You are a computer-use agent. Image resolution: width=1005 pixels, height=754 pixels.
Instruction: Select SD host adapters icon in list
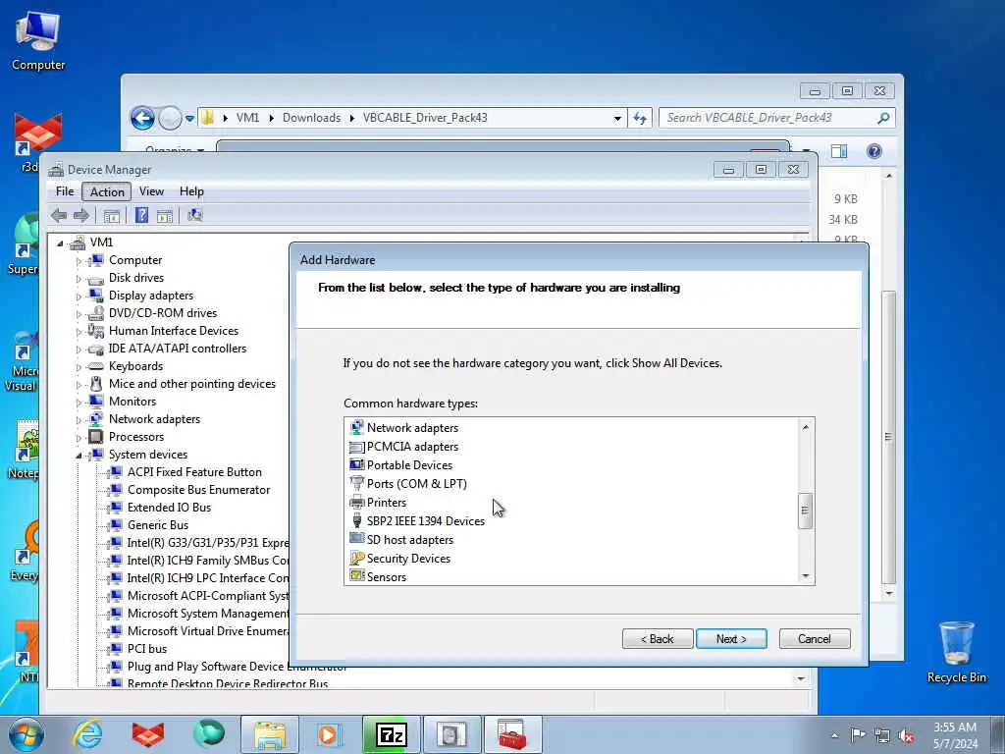pos(356,539)
